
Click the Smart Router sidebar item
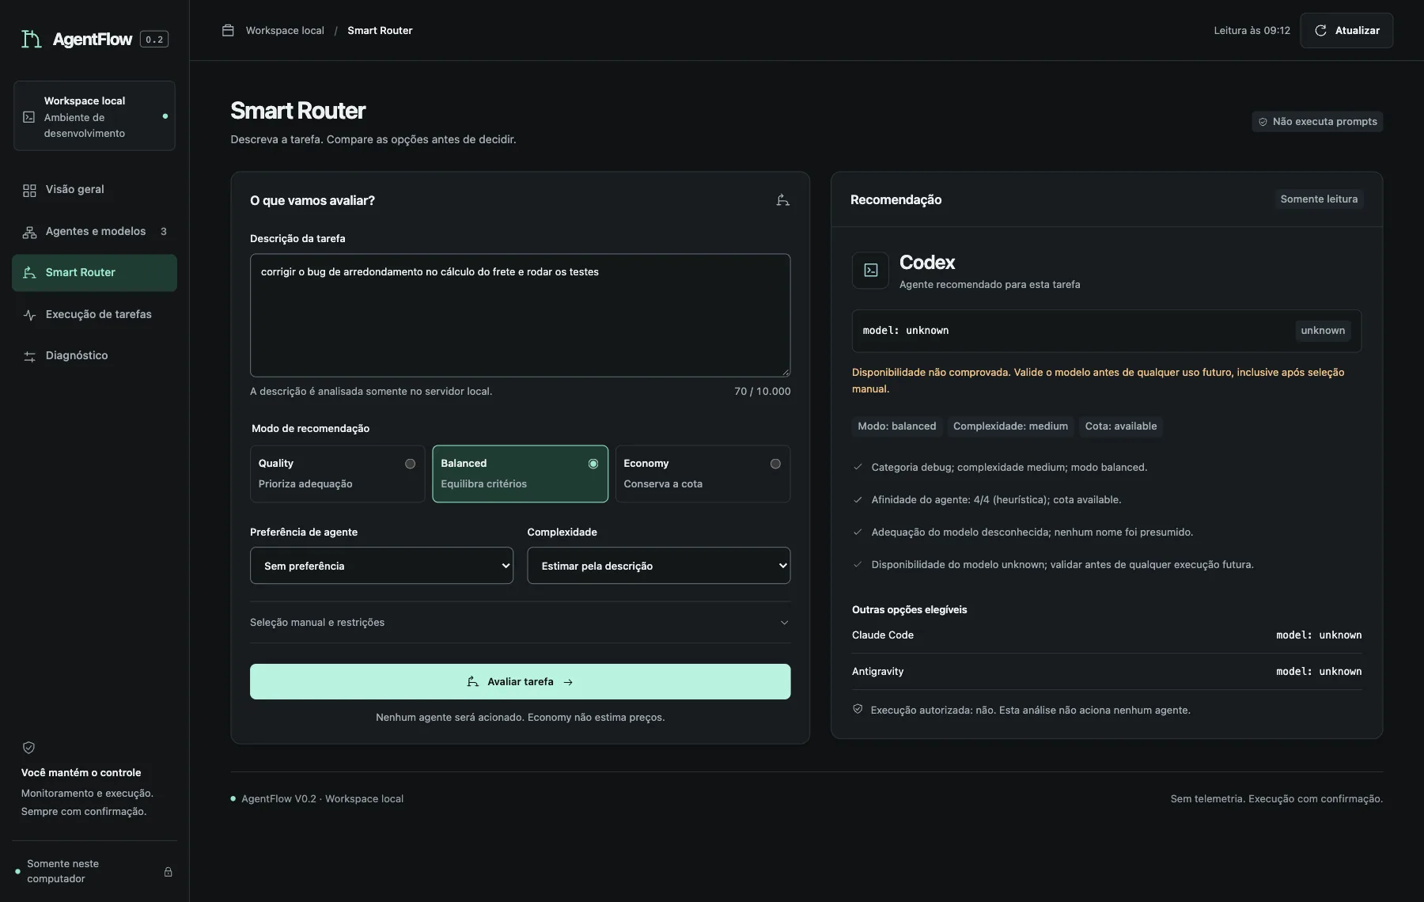point(94,273)
